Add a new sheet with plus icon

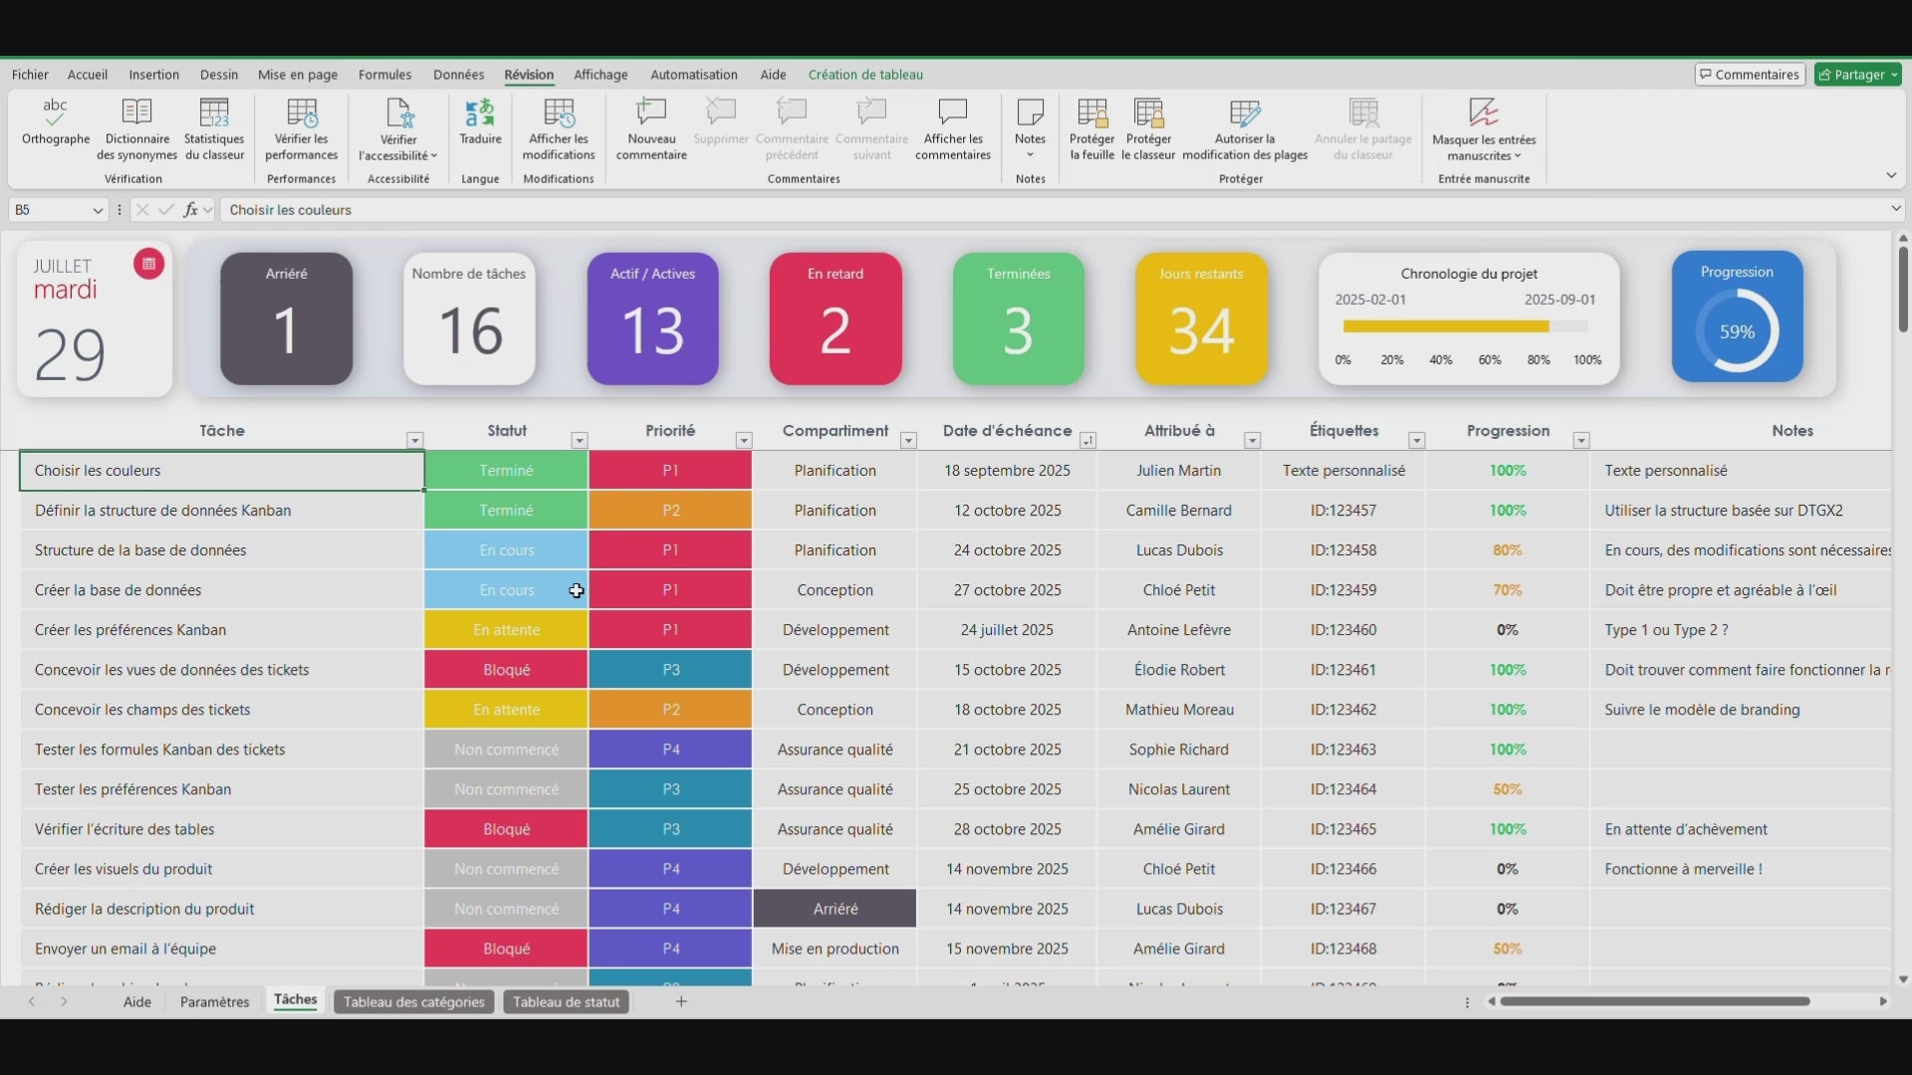pos(681,1001)
